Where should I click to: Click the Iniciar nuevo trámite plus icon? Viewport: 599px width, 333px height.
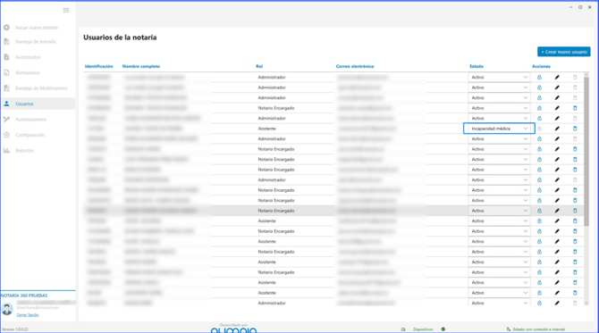[x=6, y=28]
